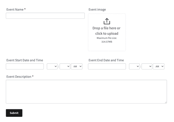
Task: Click the Event Start Date input field
Action: coord(25,66)
